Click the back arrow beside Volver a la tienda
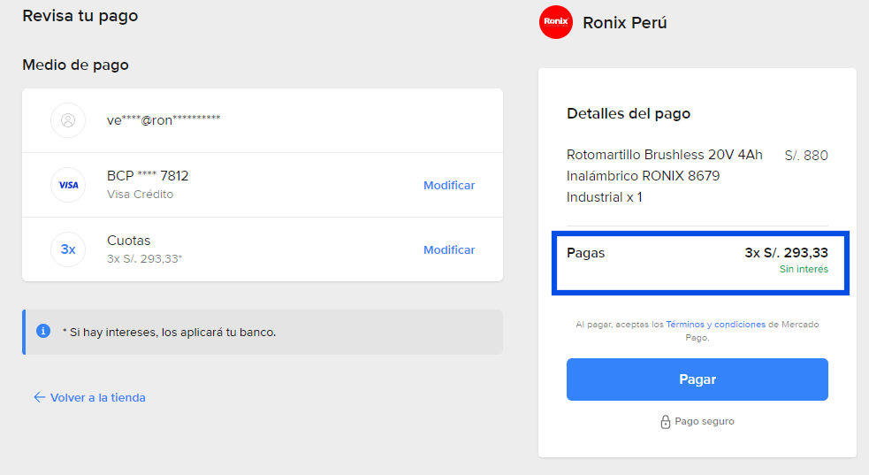 (x=40, y=397)
